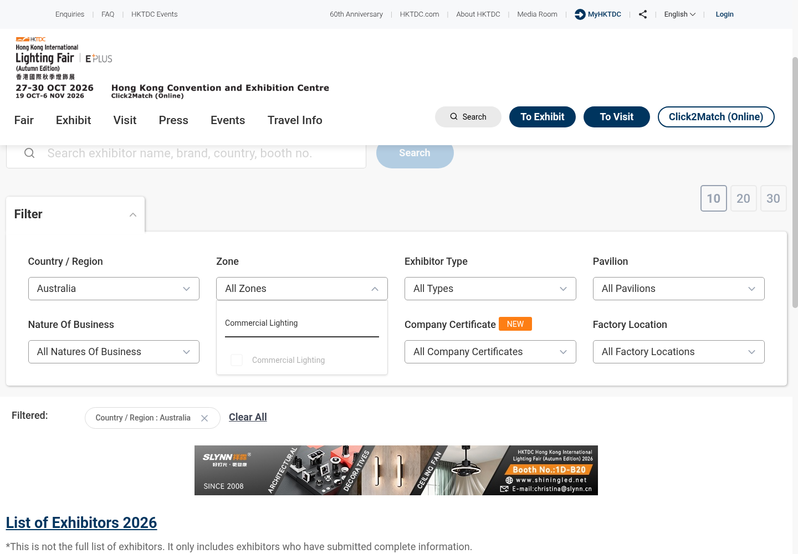Viewport: 798px width, 554px height.
Task: Click the Clear All link
Action: 248,417
